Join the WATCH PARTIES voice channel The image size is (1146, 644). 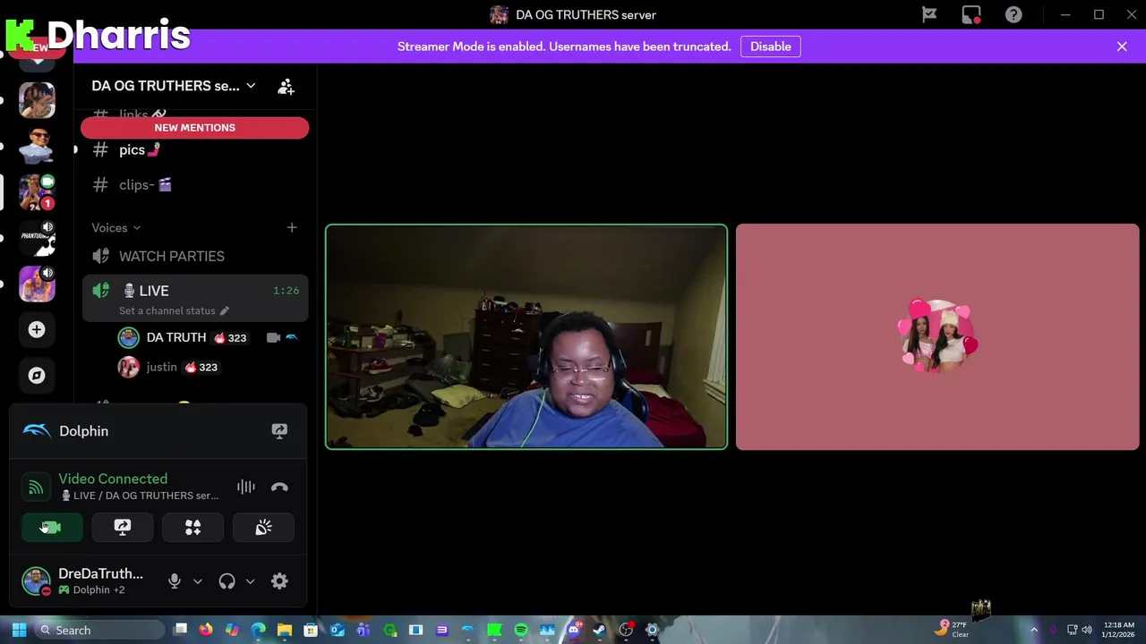point(195,257)
